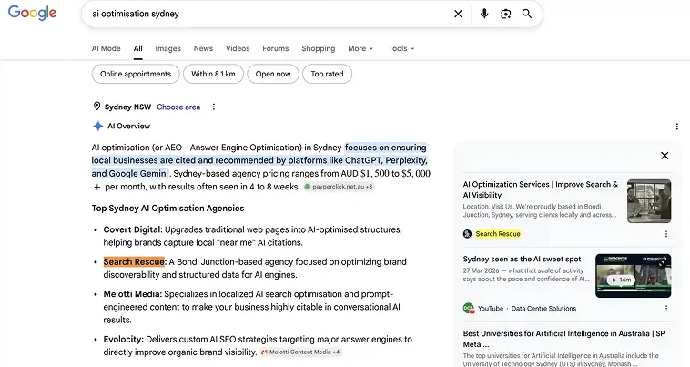Apply the Within 8.1 km filter chip

click(213, 74)
